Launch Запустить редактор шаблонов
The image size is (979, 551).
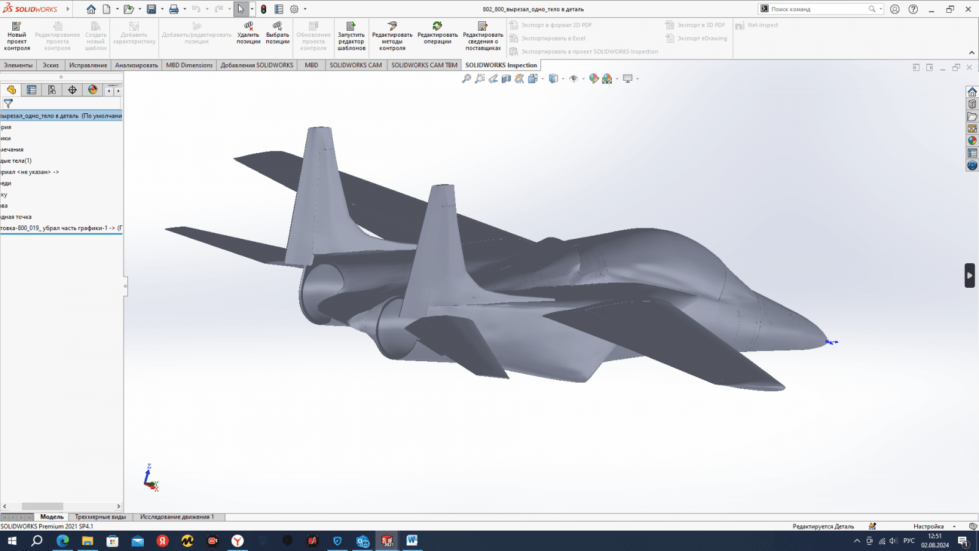tap(351, 36)
